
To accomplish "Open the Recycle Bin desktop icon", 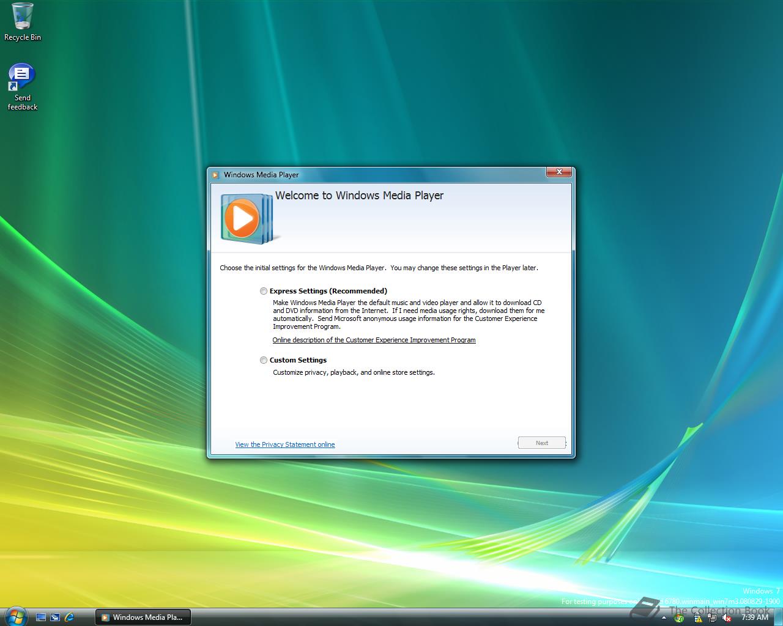I will pyautogui.click(x=23, y=22).
